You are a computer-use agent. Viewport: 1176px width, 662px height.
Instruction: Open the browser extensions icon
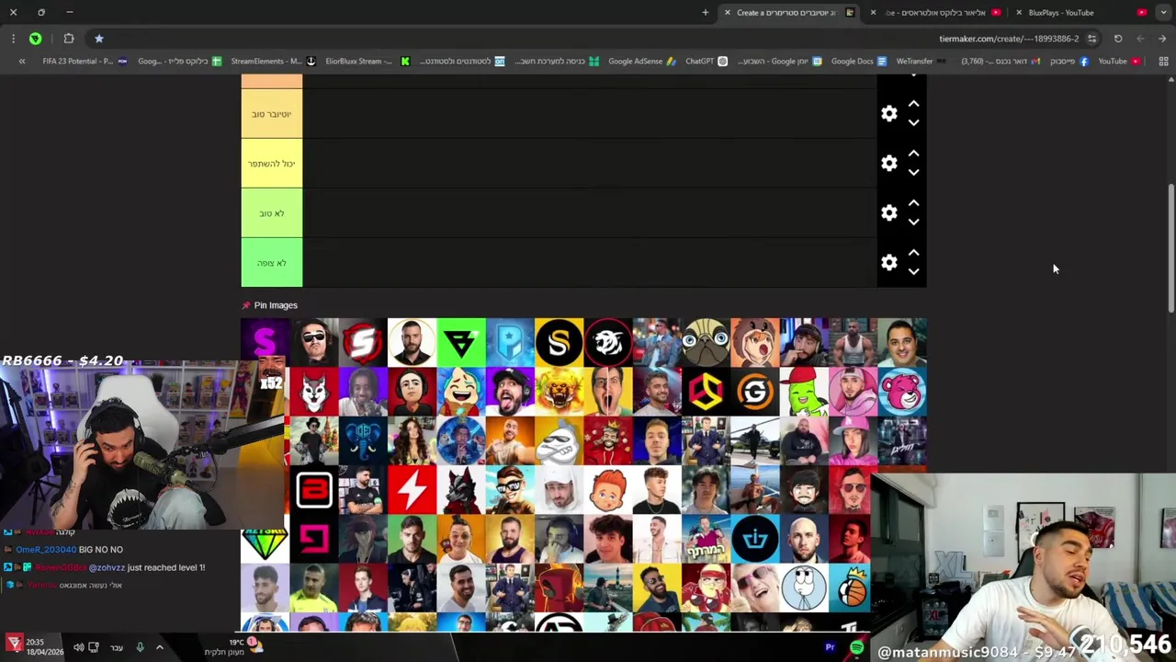69,39
